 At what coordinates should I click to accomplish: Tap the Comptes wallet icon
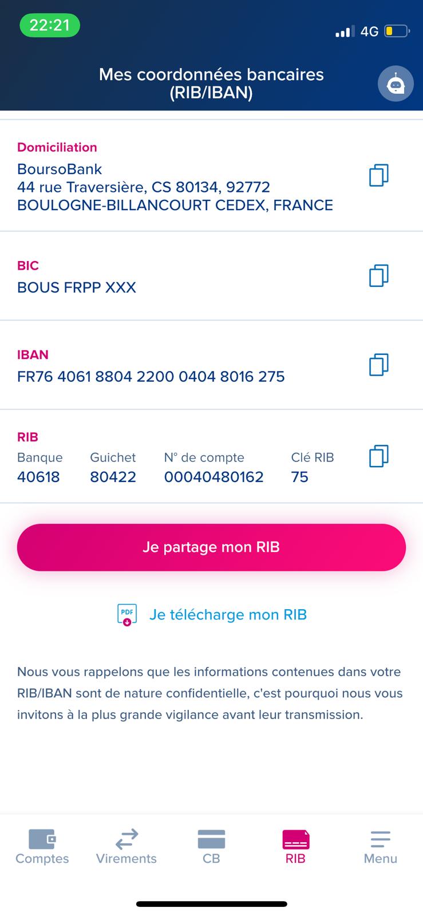42,839
